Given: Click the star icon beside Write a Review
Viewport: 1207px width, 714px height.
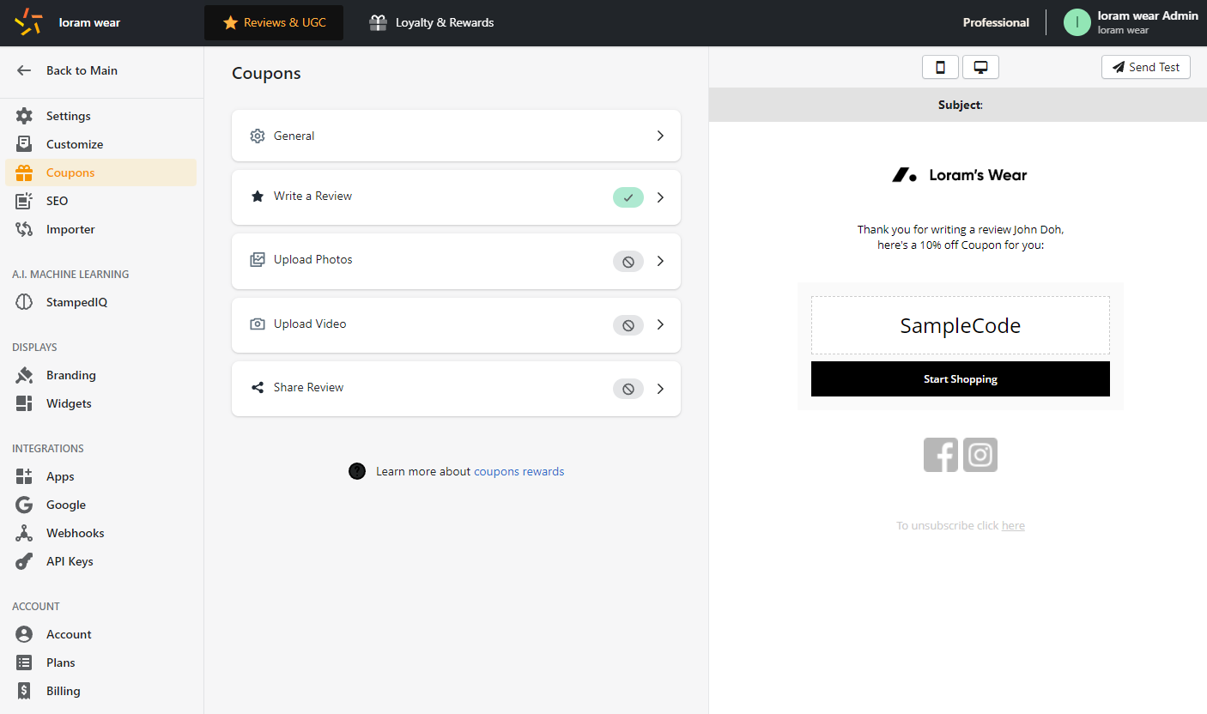Looking at the screenshot, I should 257,196.
